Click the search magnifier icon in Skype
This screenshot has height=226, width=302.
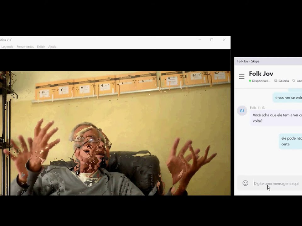[x=294, y=81]
